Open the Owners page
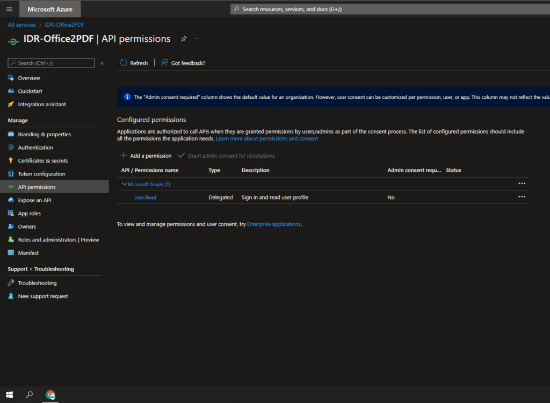Screen dimensions: 550x403 [27, 226]
